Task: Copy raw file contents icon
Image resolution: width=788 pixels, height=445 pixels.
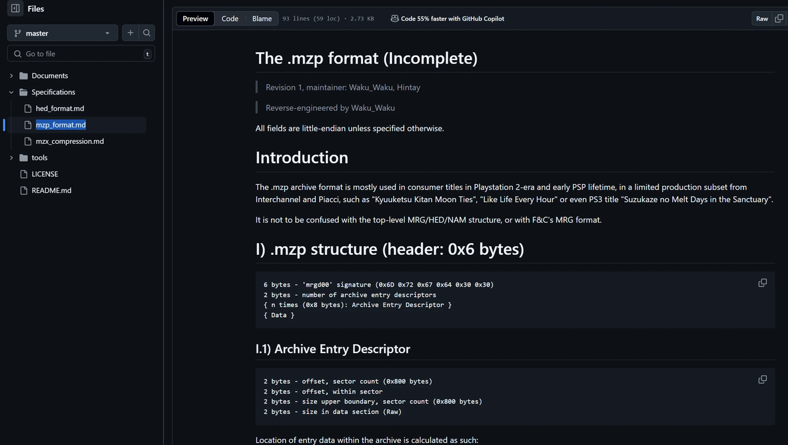Action: click(x=779, y=18)
